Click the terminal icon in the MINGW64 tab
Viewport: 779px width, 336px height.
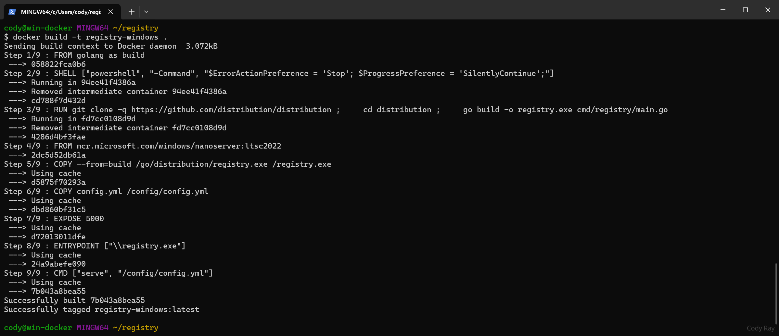coord(12,12)
